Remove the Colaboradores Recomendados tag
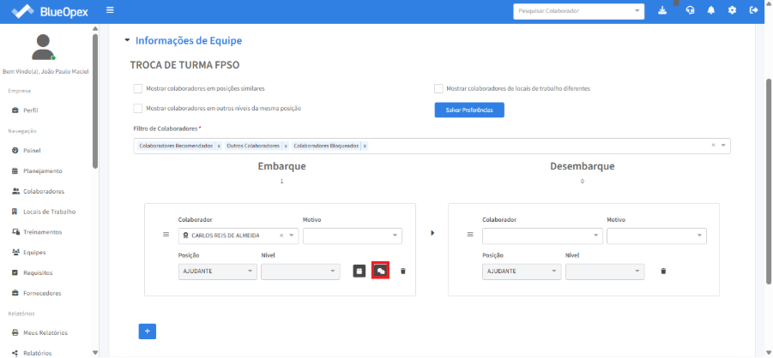 coord(219,146)
